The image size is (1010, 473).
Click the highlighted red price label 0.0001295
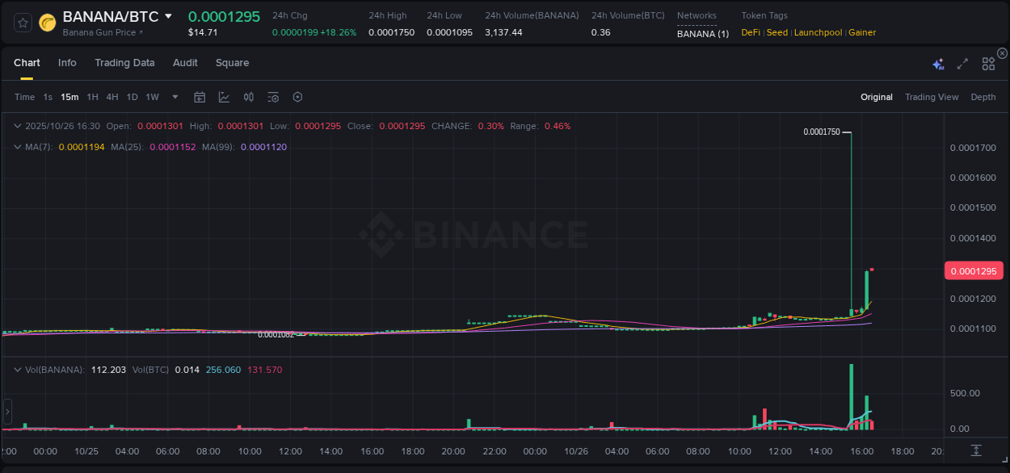coord(973,270)
